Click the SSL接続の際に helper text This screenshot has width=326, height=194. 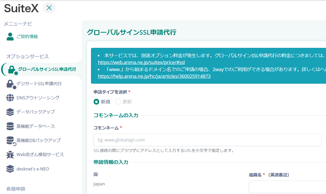[163, 150]
